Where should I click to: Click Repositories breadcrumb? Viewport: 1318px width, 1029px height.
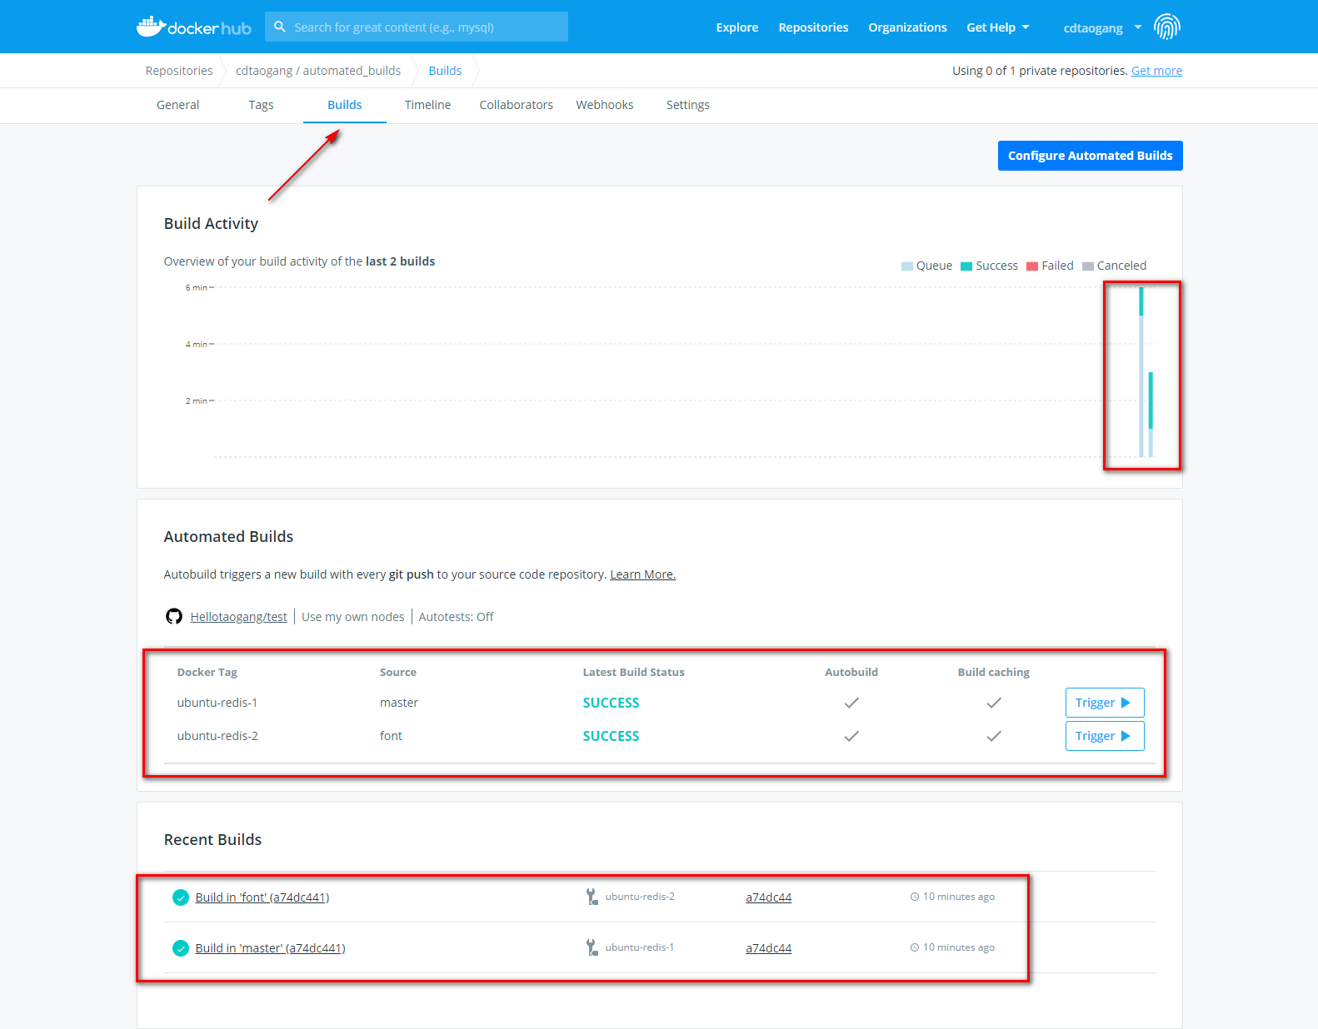pyautogui.click(x=179, y=71)
